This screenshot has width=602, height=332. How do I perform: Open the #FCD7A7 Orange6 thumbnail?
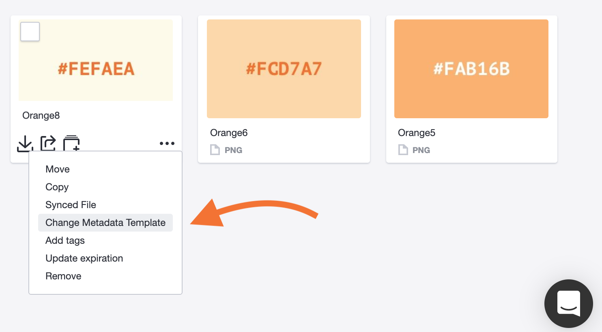click(x=284, y=69)
